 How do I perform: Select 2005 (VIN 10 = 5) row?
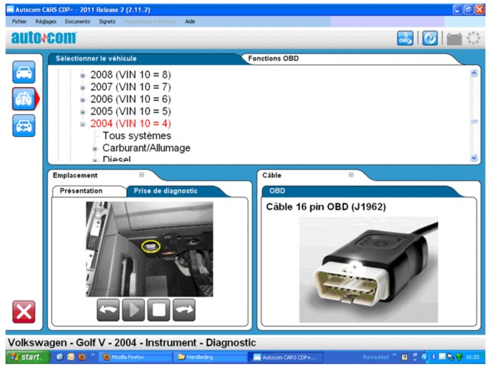tap(131, 111)
